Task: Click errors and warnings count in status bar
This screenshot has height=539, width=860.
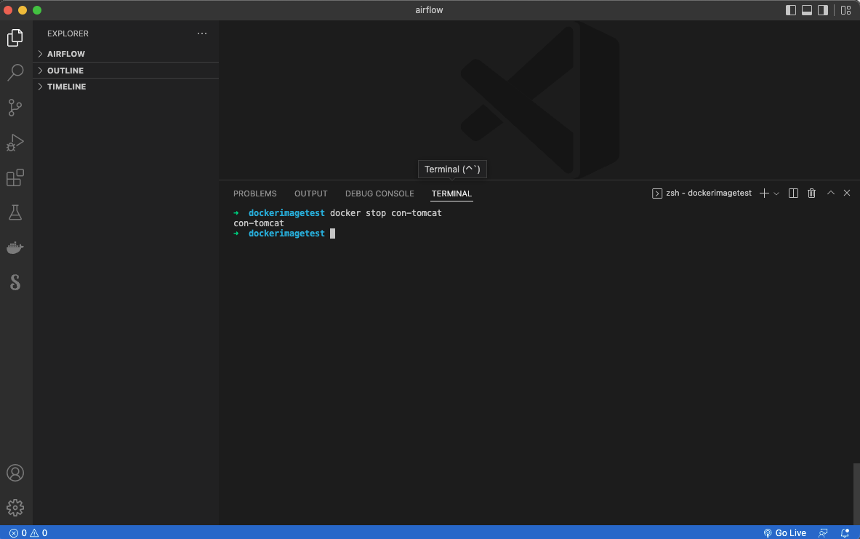Action: 28,533
